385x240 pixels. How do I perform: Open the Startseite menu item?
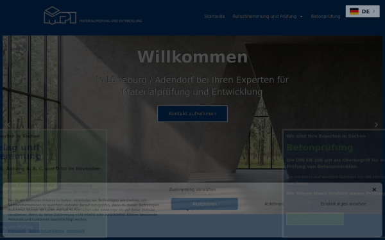click(x=215, y=17)
